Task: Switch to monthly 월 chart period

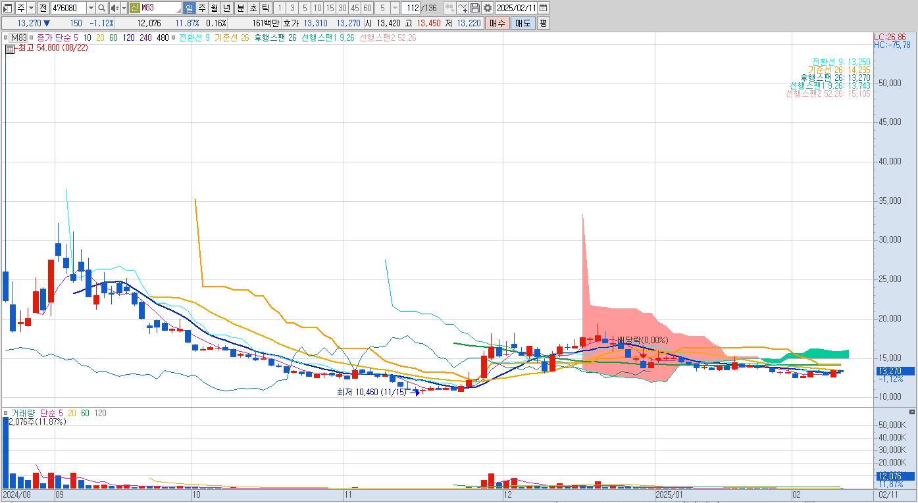Action: click(214, 8)
